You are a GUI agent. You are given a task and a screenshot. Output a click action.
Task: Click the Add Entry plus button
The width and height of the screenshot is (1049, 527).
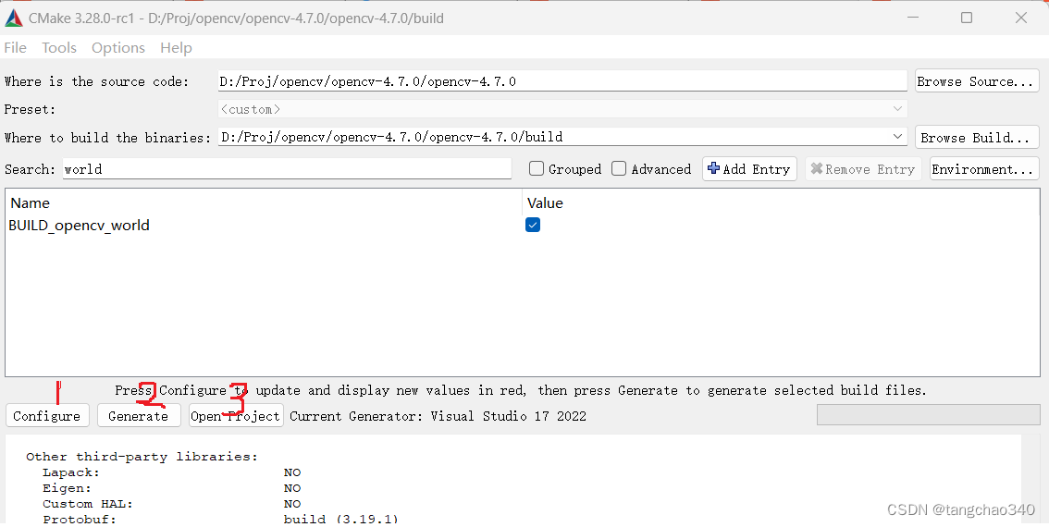(x=749, y=168)
